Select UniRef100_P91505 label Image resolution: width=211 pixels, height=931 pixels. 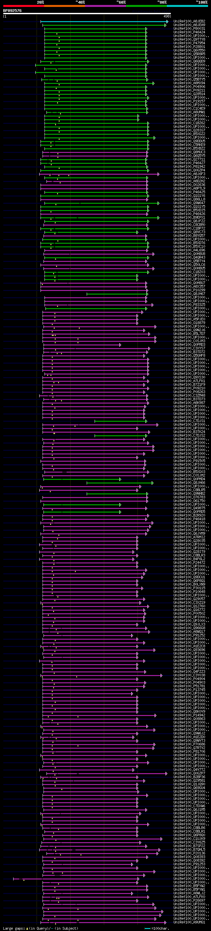coord(189,461)
